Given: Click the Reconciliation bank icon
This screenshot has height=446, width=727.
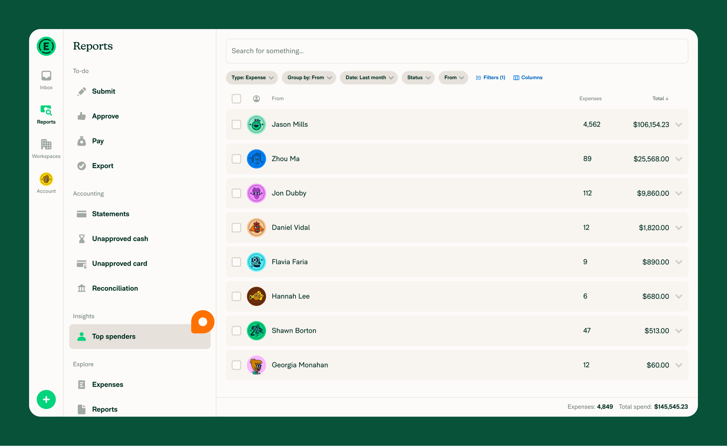Looking at the screenshot, I should pyautogui.click(x=82, y=288).
